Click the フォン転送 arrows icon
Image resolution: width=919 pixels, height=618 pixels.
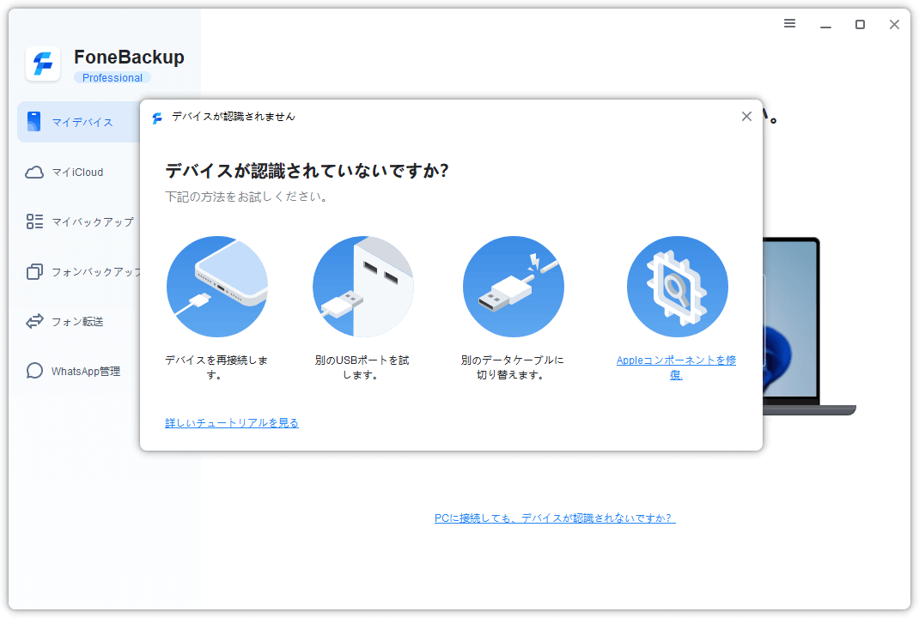[34, 321]
